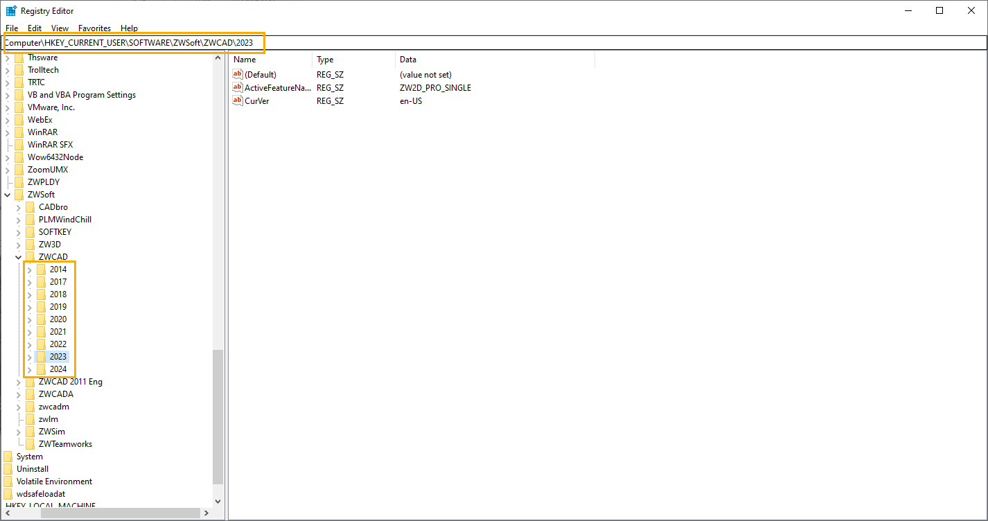Sort values by Name column header
Screen dimensions: 988x521
(270, 60)
